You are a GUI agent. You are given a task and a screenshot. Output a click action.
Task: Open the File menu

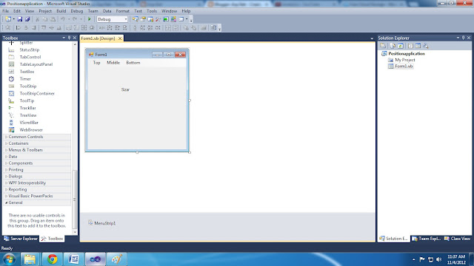(x=6, y=11)
